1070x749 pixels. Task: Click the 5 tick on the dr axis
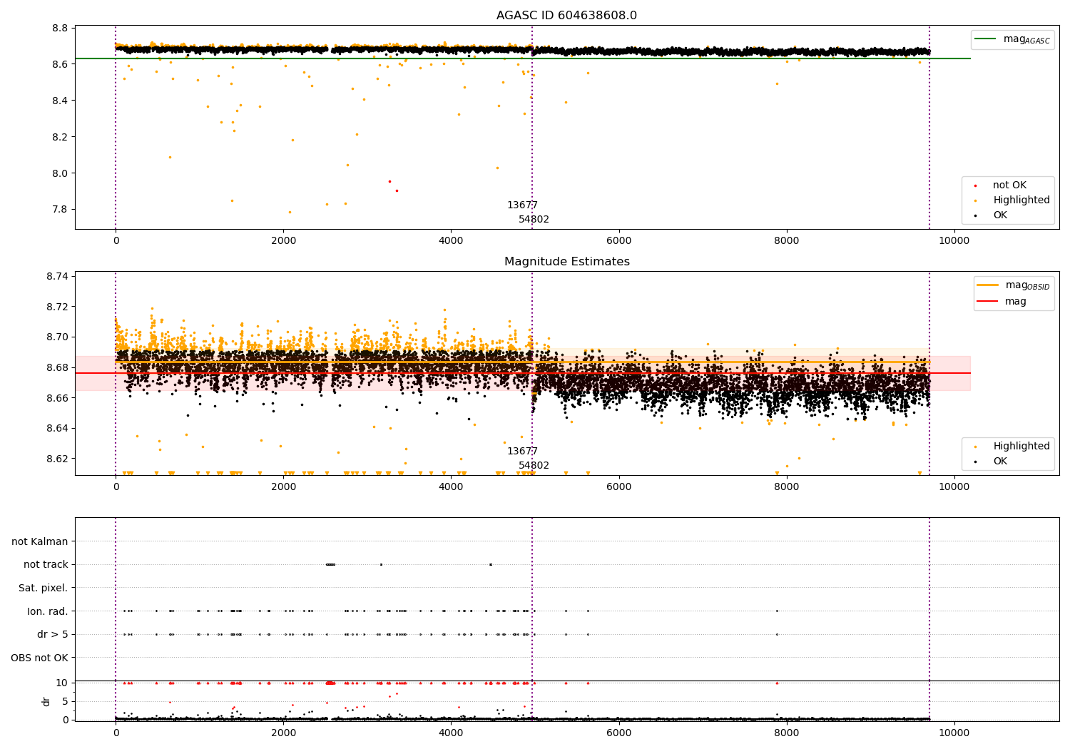[x=65, y=701]
